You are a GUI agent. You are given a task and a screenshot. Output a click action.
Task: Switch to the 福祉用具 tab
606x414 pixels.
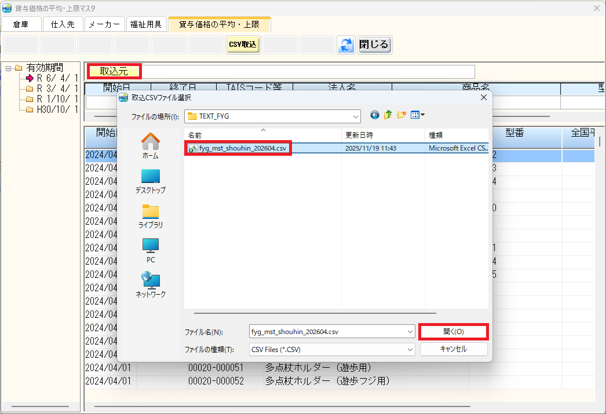(x=146, y=24)
